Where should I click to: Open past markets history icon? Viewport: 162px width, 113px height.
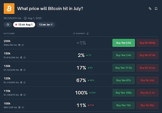point(8,25)
